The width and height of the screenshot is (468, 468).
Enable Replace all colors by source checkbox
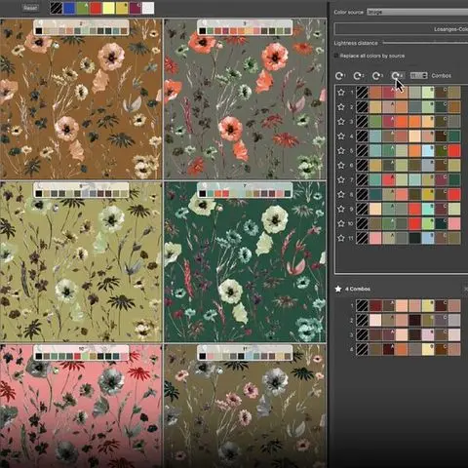[x=336, y=56]
